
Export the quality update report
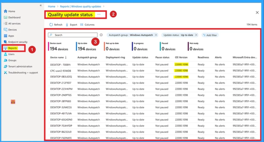tap(71, 25)
